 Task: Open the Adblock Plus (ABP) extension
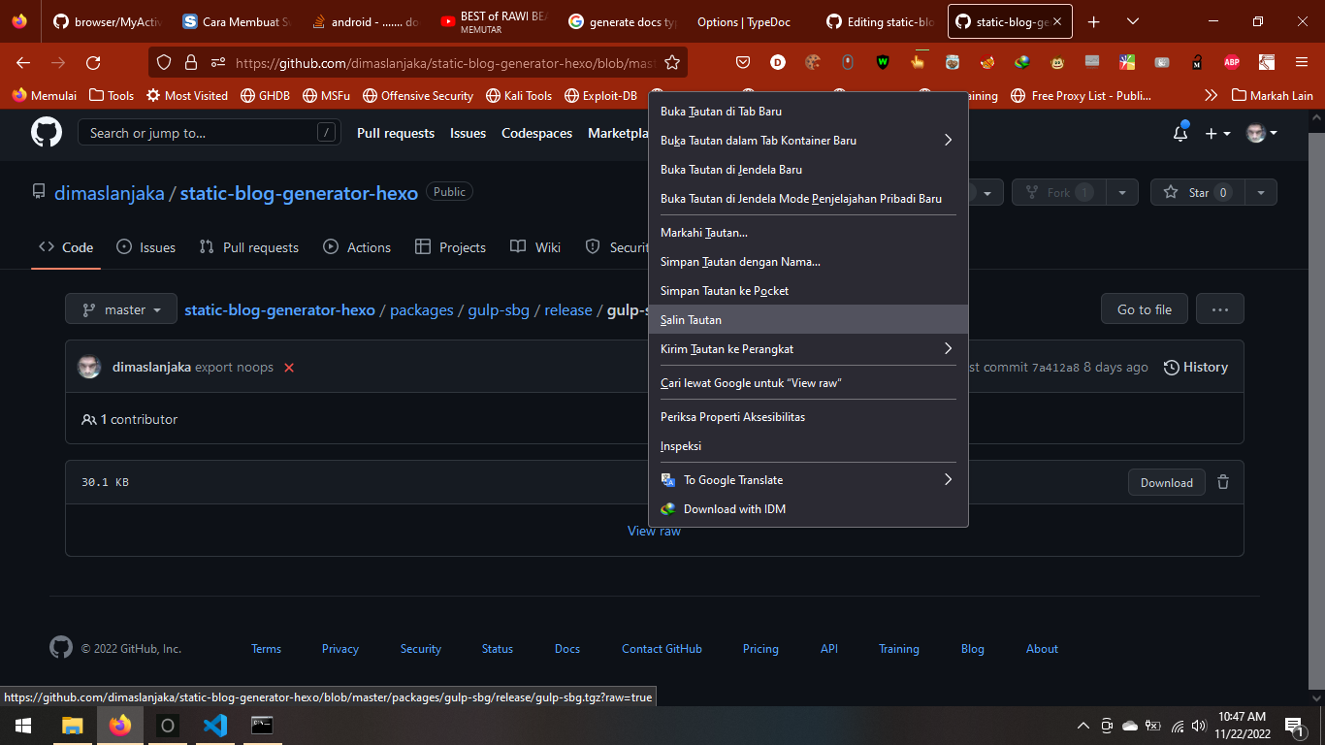click(1232, 62)
